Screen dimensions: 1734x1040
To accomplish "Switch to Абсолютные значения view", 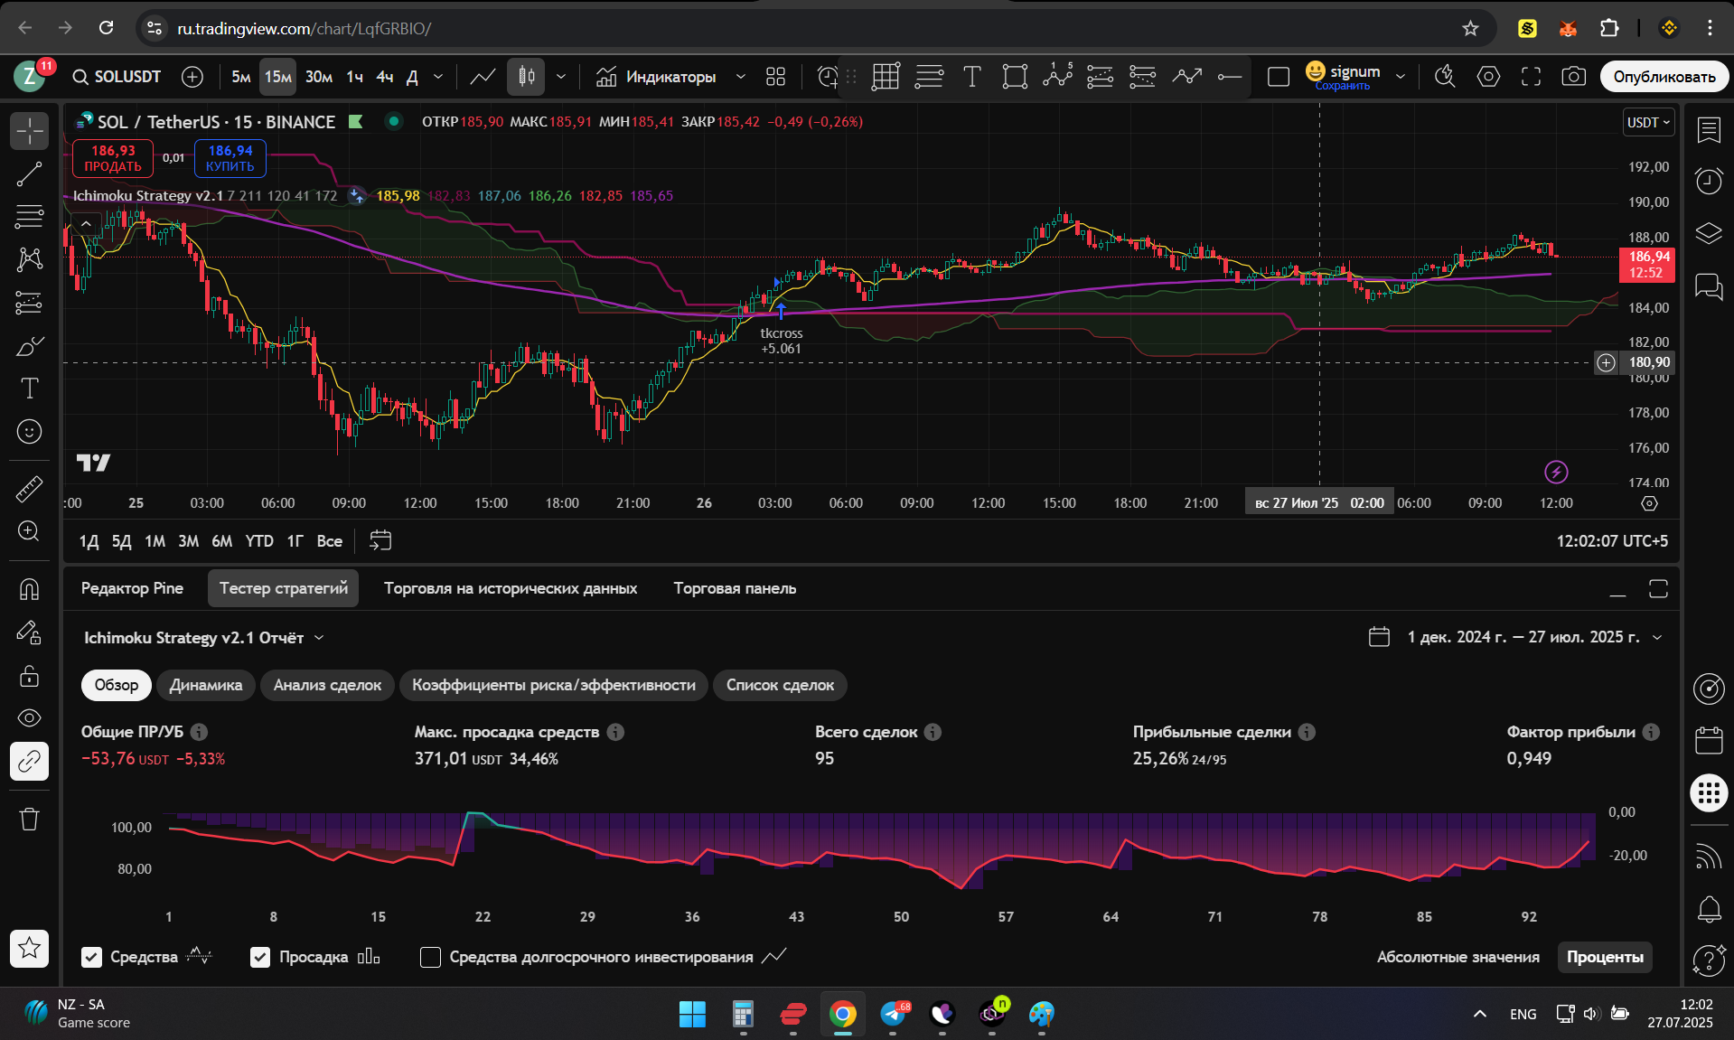I will (x=1457, y=957).
